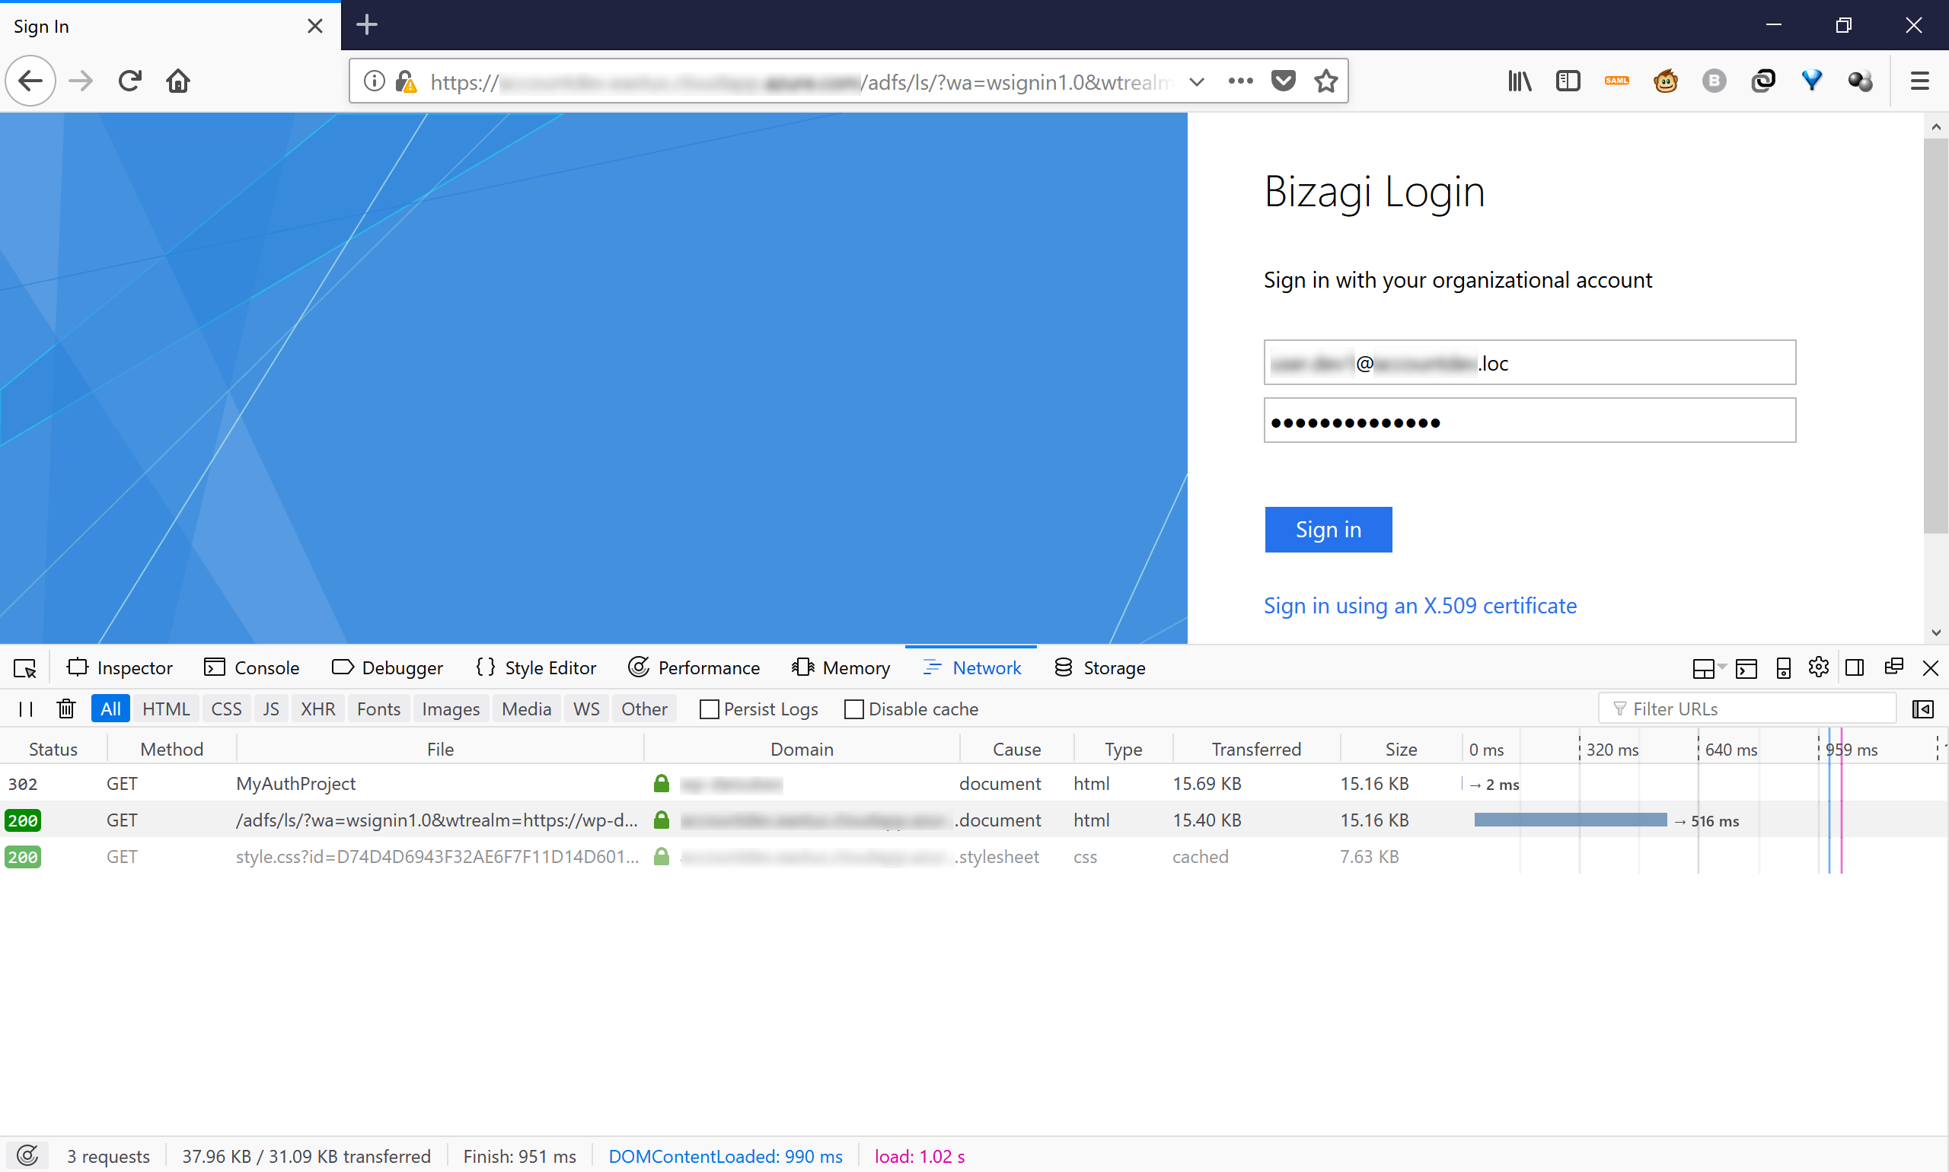
Task: Select All network requests filter
Action: click(110, 709)
